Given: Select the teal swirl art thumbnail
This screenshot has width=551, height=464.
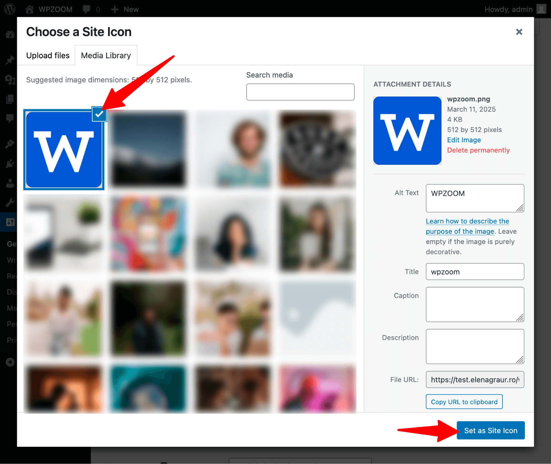Looking at the screenshot, I should coord(148,389).
